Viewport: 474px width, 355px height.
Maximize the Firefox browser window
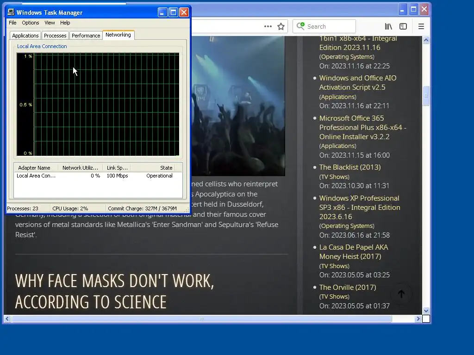[x=413, y=9]
